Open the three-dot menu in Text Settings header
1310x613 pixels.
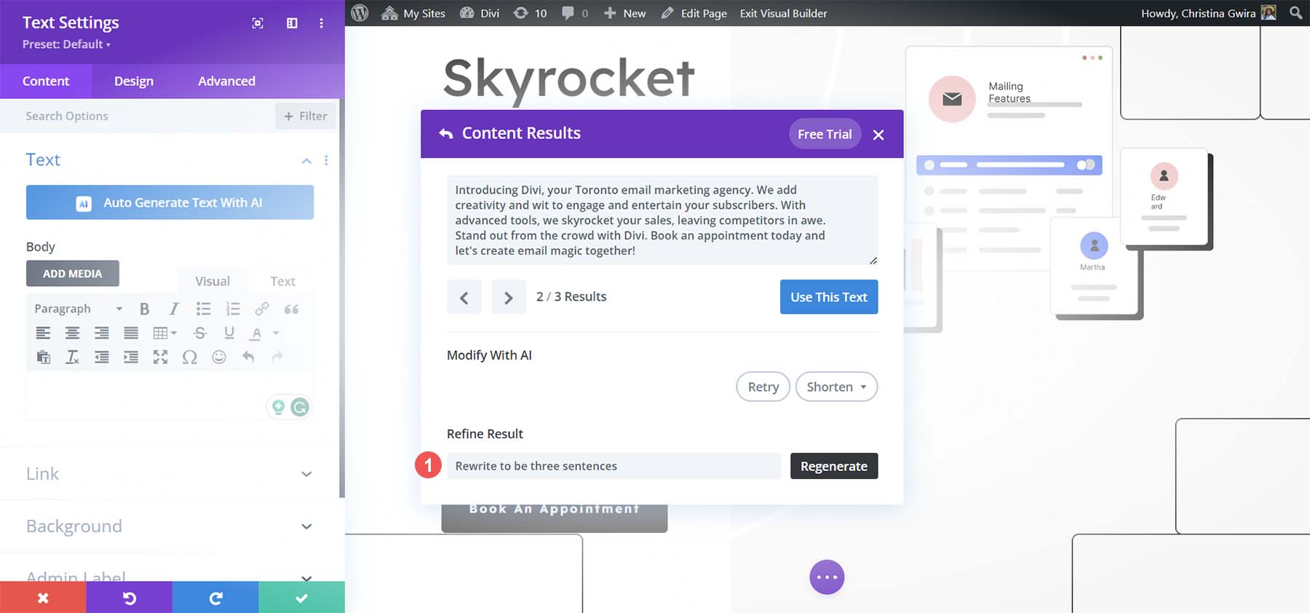coord(321,23)
